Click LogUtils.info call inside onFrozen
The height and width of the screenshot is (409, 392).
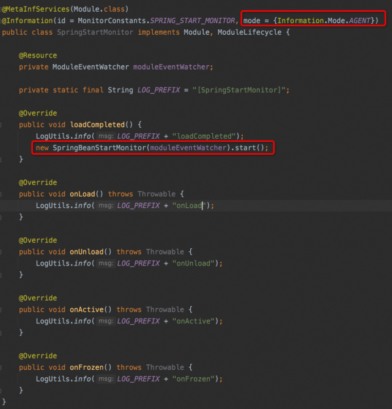63,379
